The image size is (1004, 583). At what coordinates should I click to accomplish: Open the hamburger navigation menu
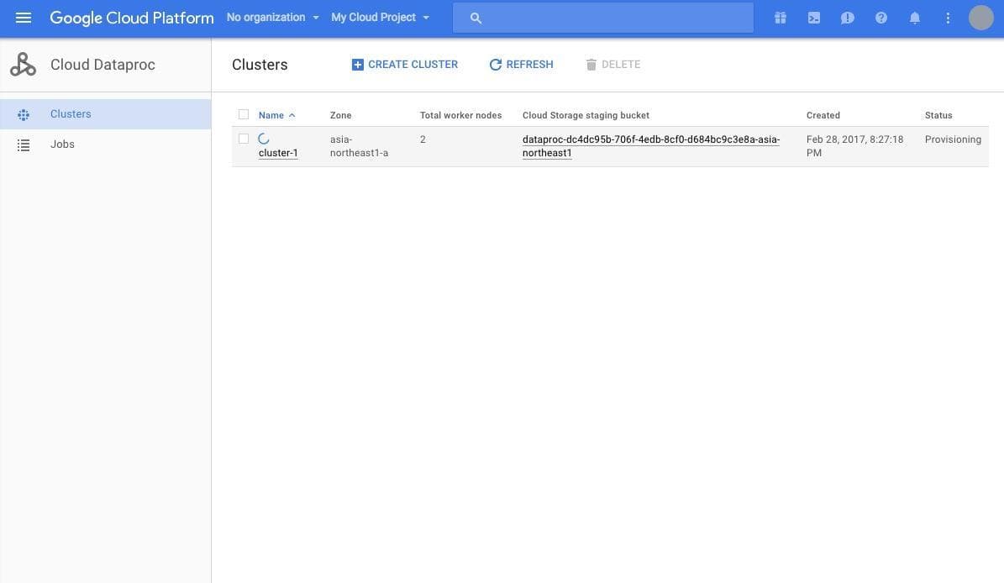click(x=23, y=18)
